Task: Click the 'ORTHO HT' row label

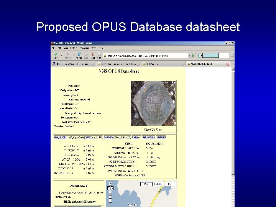Action: coord(60,173)
